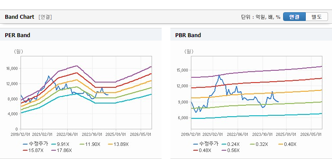Screen dimensions: 332x159
Task: Click 2021/02/01 x-axis label in PER chart
Action: [x=42, y=135]
